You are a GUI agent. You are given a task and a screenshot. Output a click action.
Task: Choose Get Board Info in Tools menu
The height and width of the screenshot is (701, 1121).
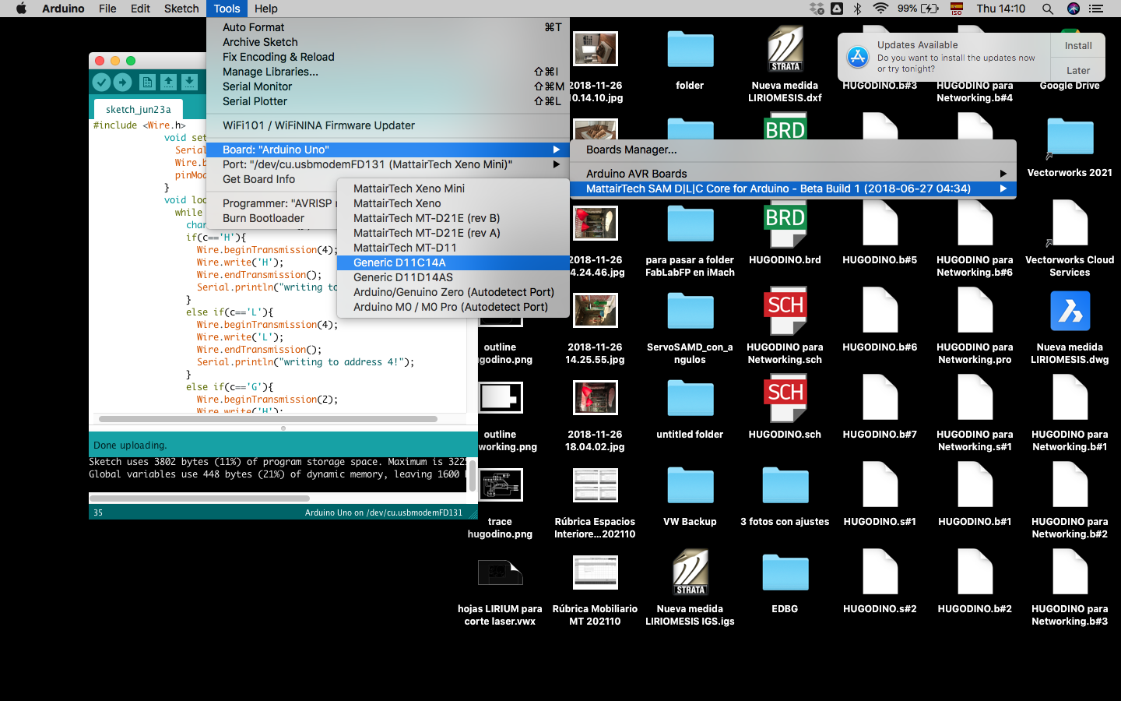(272, 179)
